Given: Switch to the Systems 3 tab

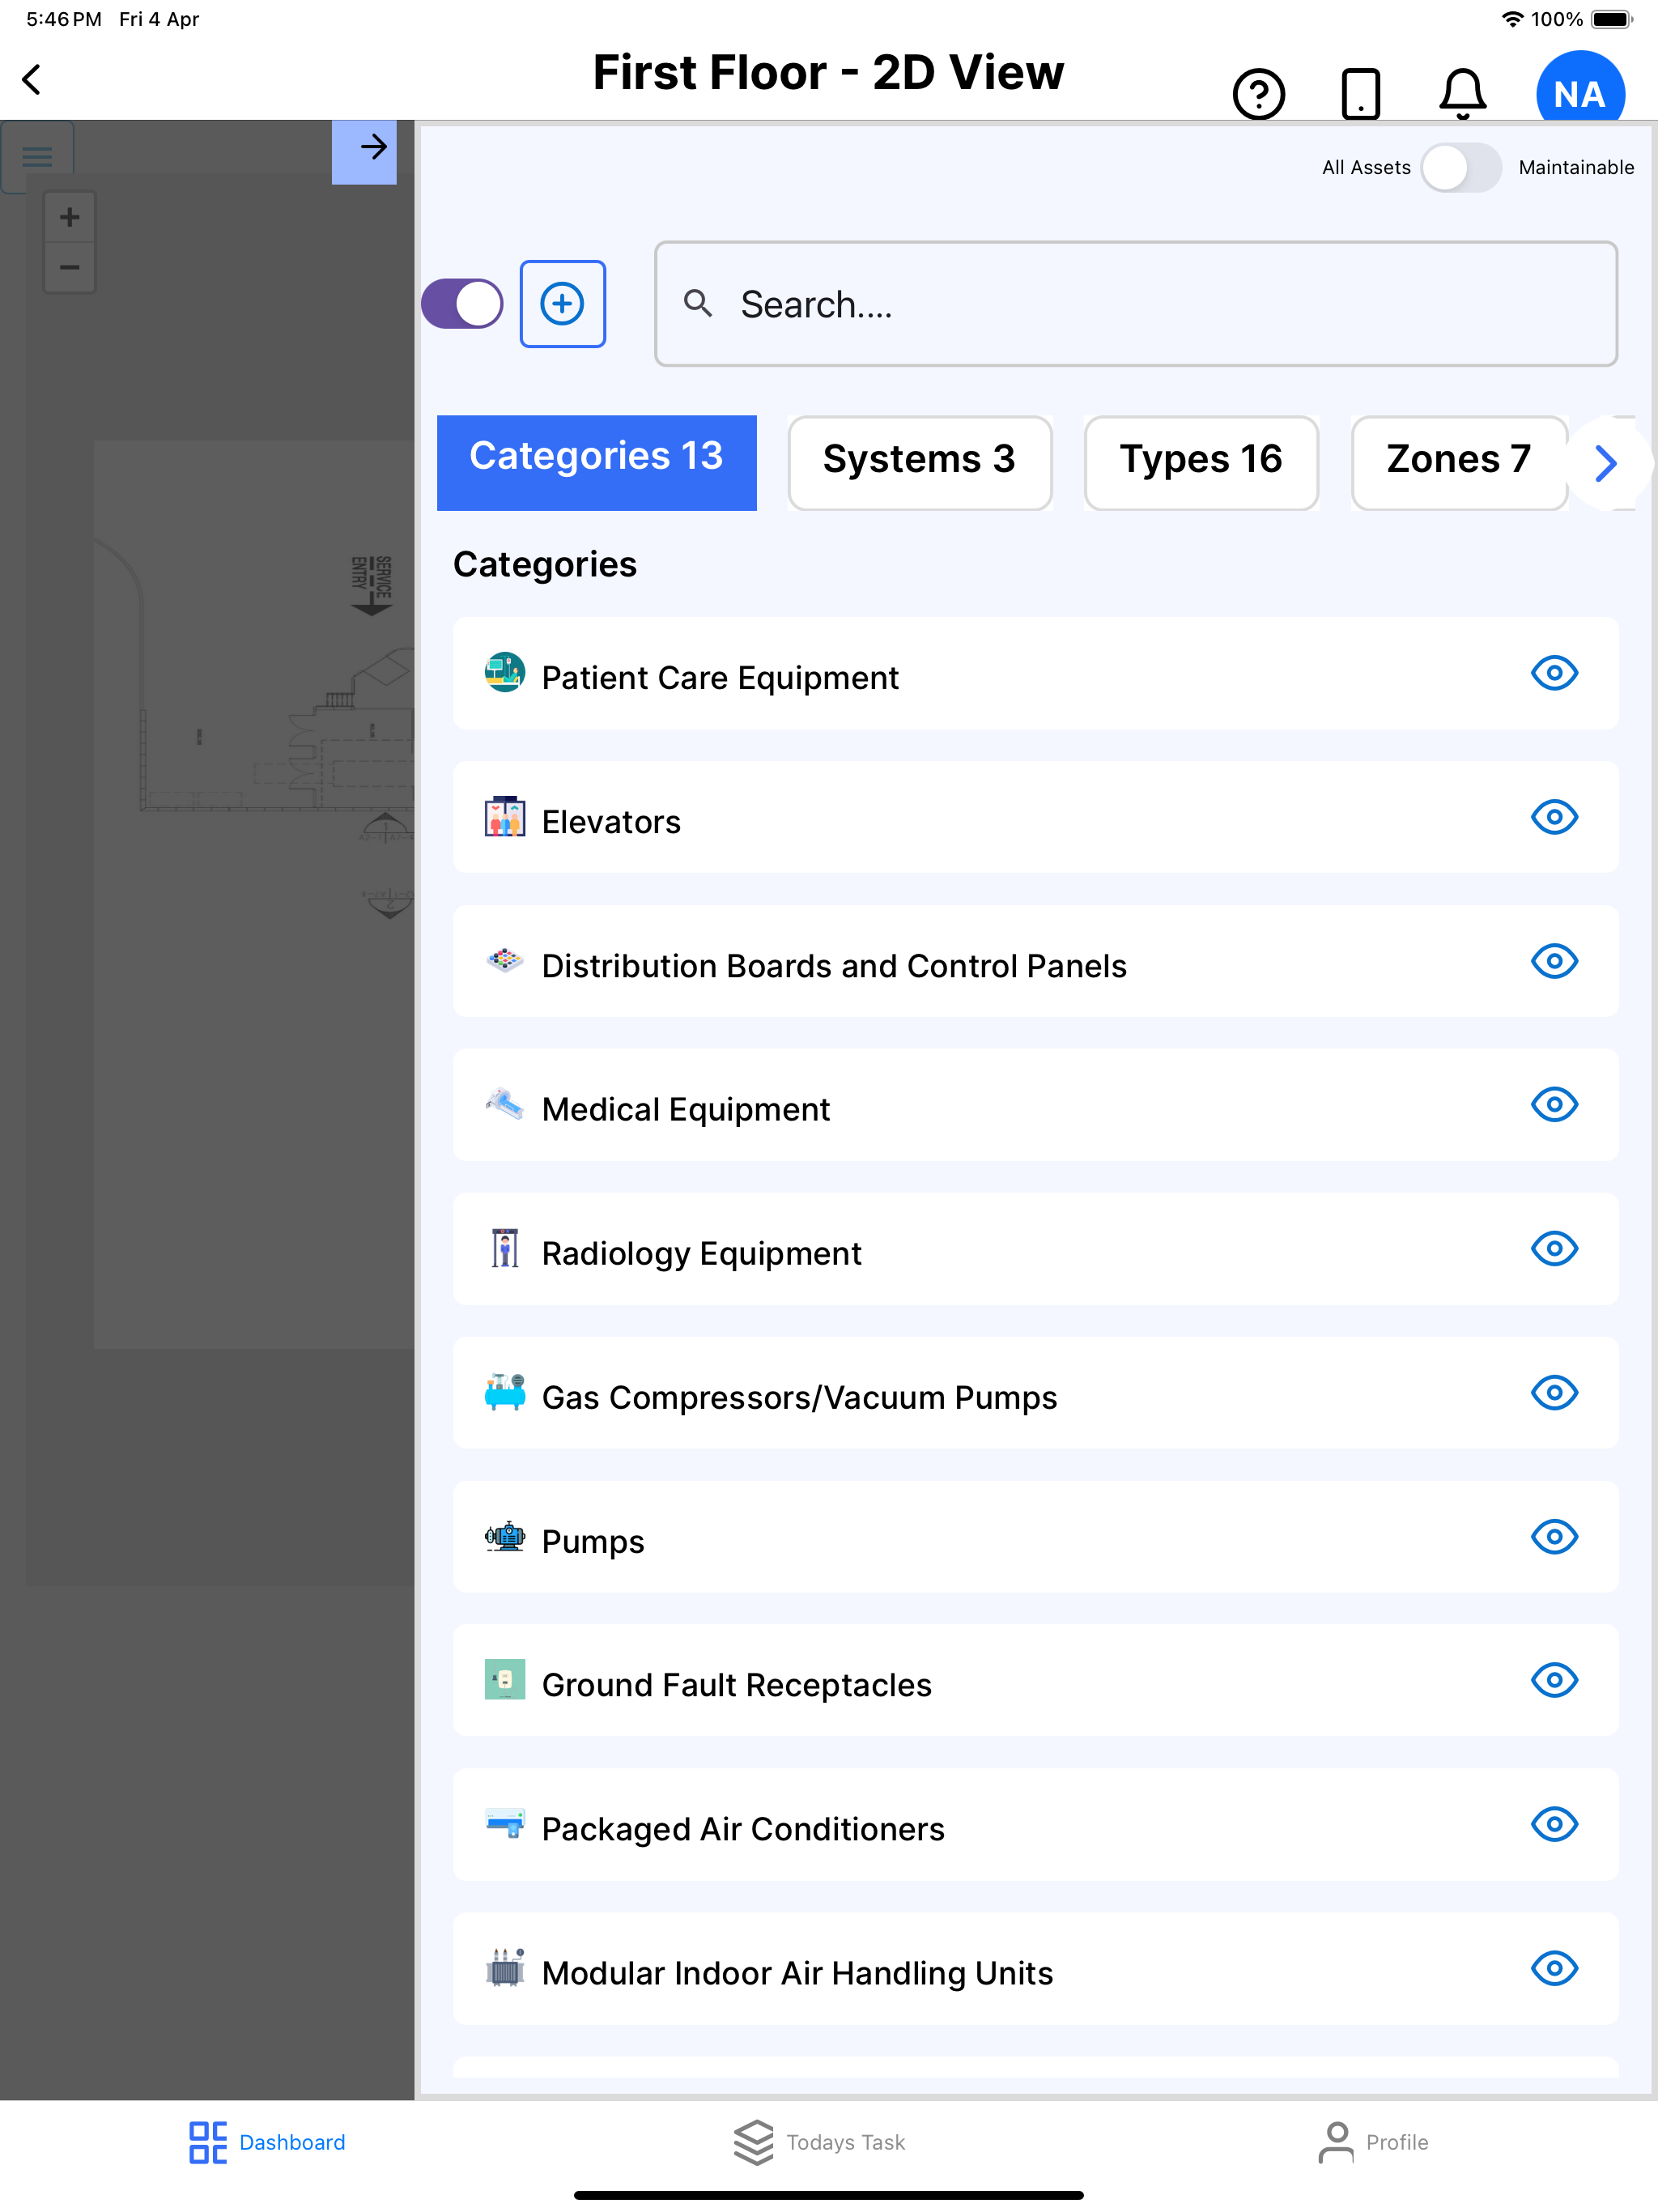Looking at the screenshot, I should pos(920,463).
